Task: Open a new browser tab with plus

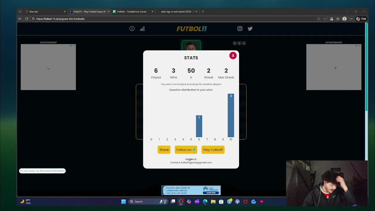Action: (203, 12)
